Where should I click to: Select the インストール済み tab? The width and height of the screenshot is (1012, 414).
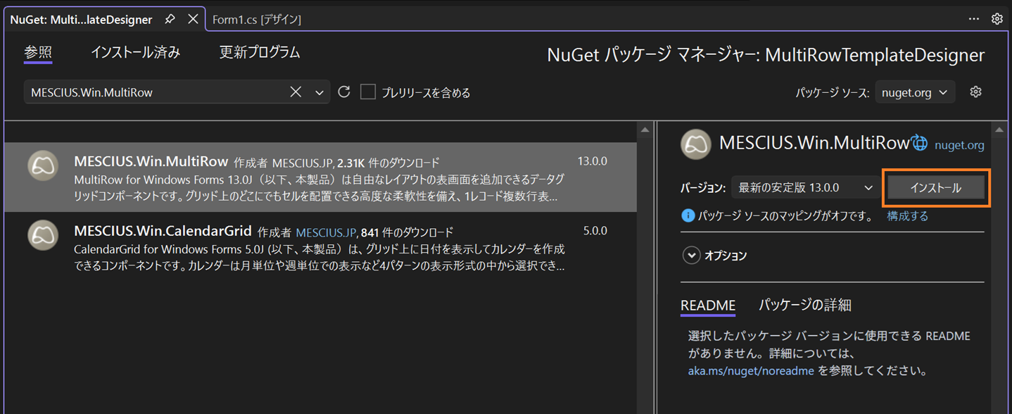coord(135,52)
